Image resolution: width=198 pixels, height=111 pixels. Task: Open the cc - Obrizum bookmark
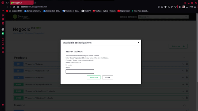[109, 11]
